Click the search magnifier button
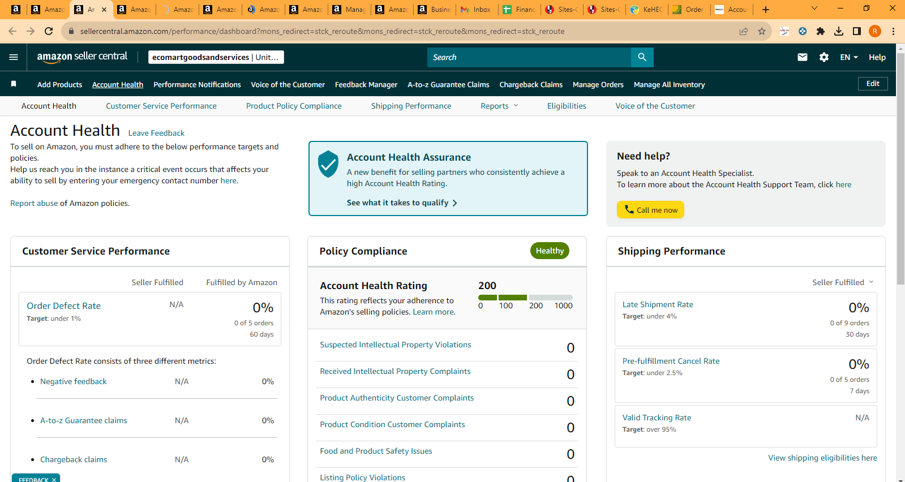 coord(642,57)
